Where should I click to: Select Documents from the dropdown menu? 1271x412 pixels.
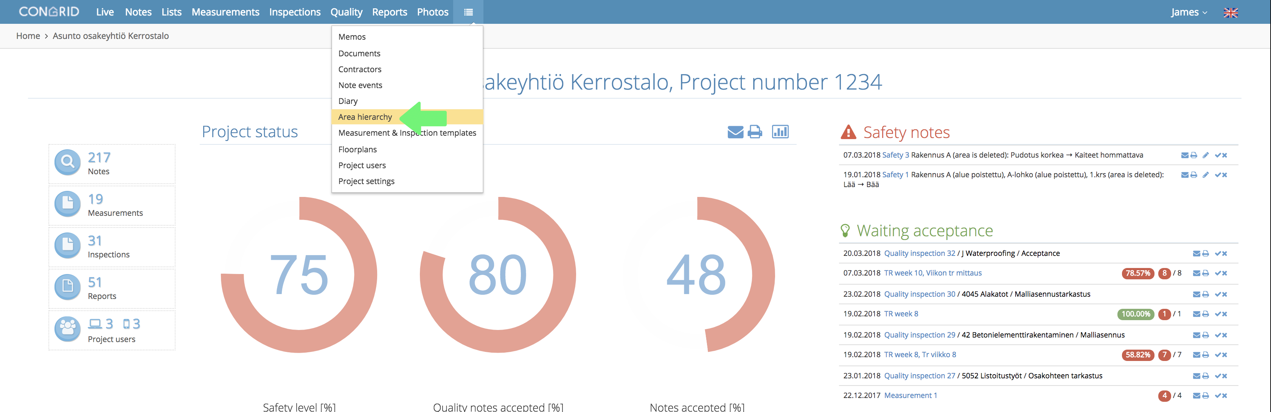click(x=407, y=53)
